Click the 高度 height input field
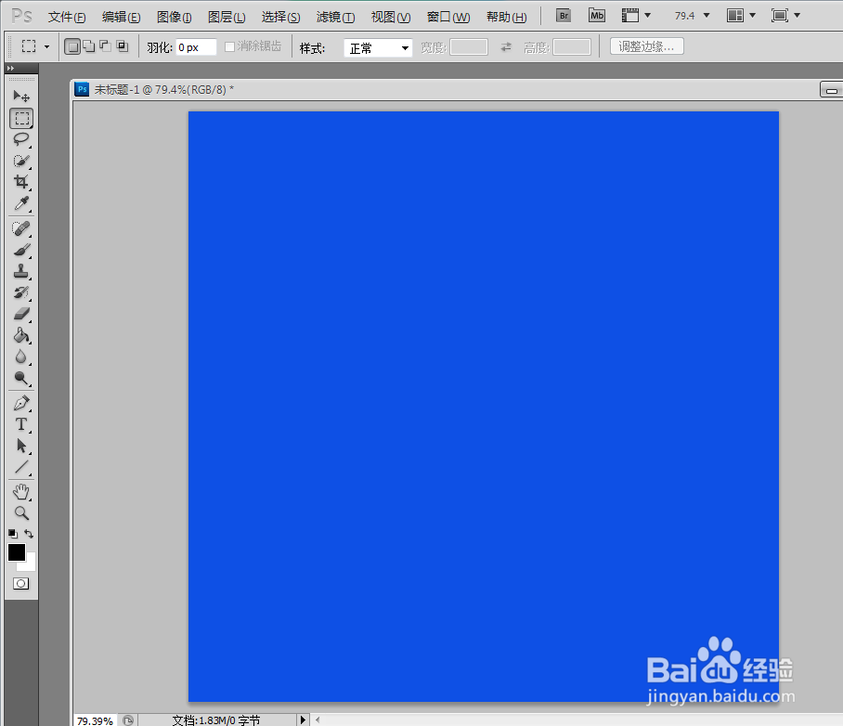 [x=572, y=47]
